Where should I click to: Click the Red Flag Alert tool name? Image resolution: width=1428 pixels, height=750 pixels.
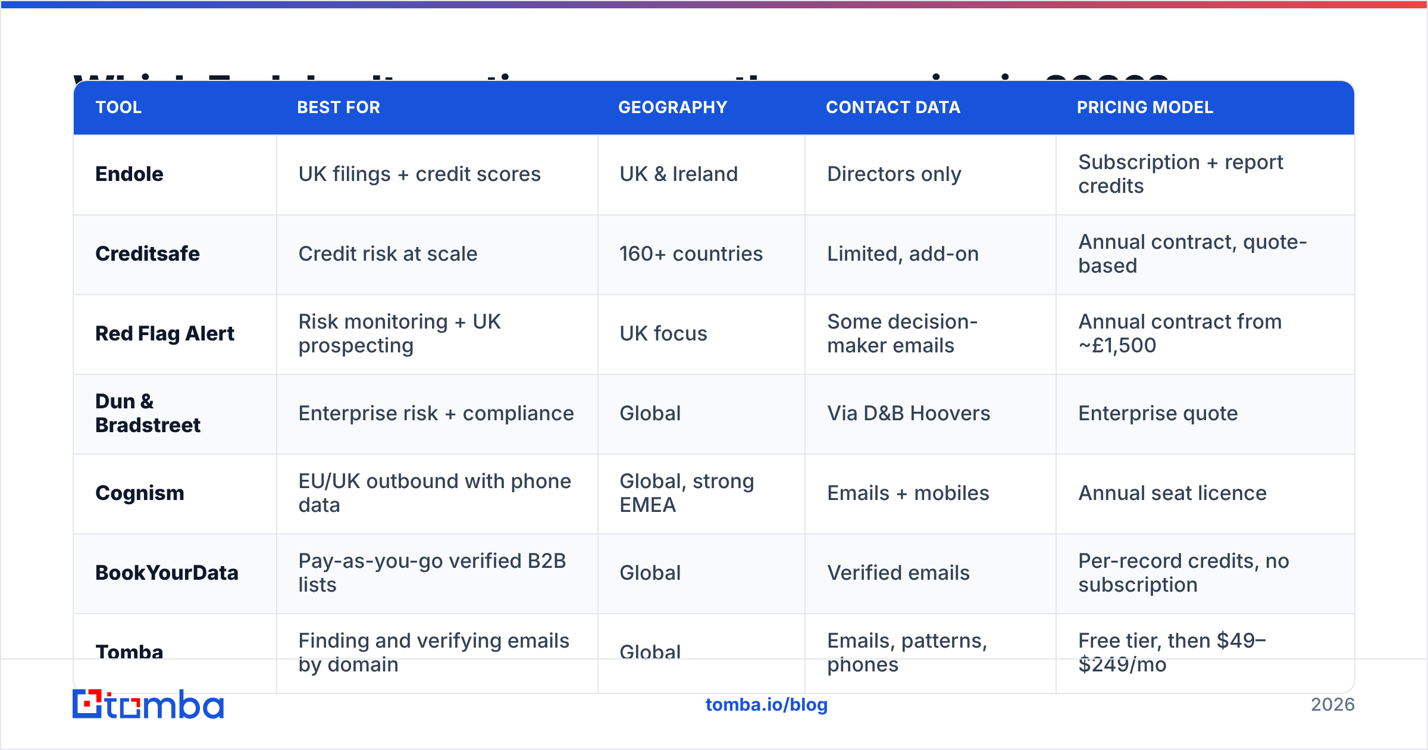click(165, 333)
